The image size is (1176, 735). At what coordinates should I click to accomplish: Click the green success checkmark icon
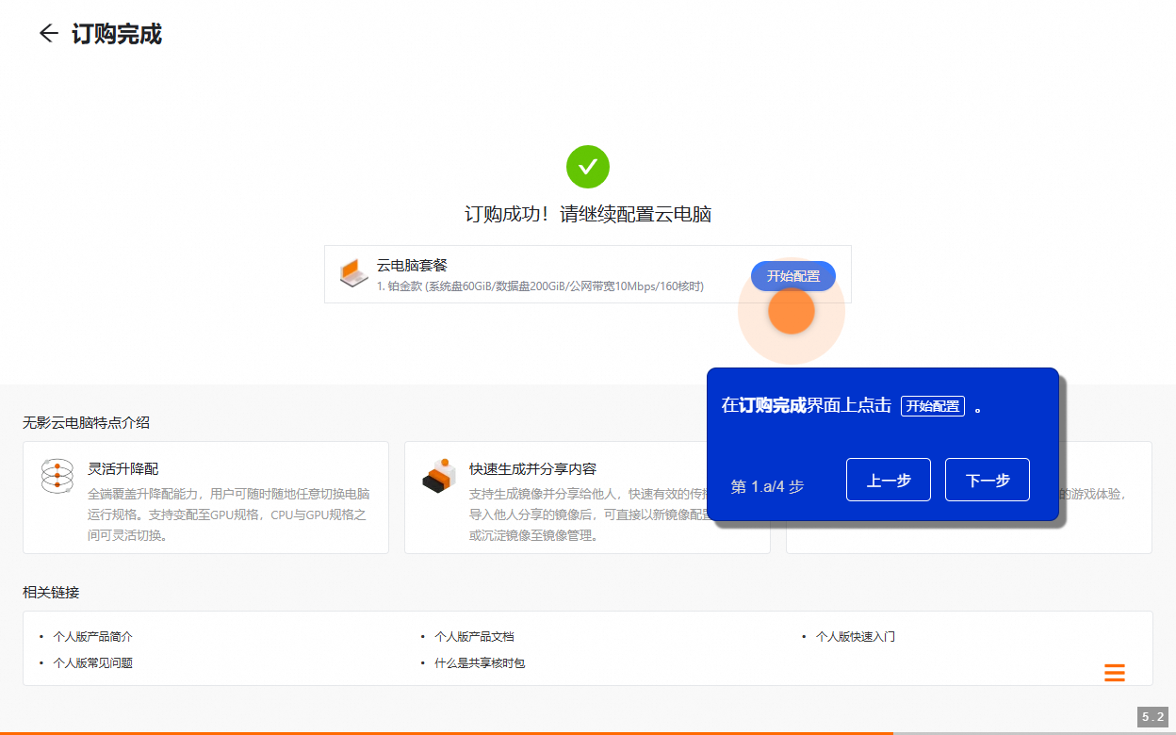click(x=588, y=167)
